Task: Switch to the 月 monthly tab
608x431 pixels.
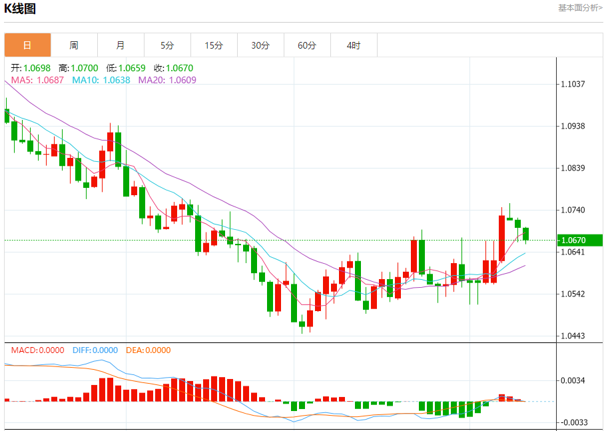Action: (x=121, y=45)
